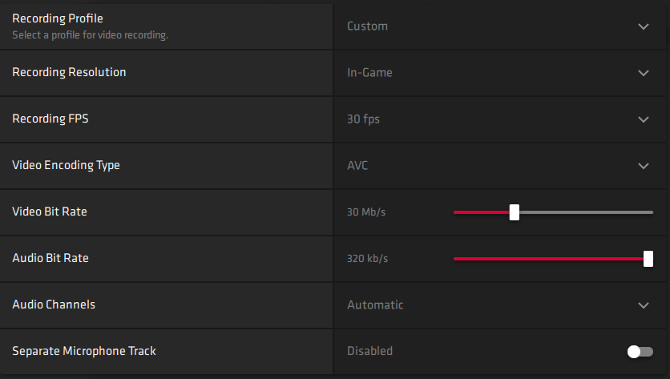Click the Video Encoding Type chevron arrow
Viewport: 670px width, 379px height.
[x=644, y=166]
